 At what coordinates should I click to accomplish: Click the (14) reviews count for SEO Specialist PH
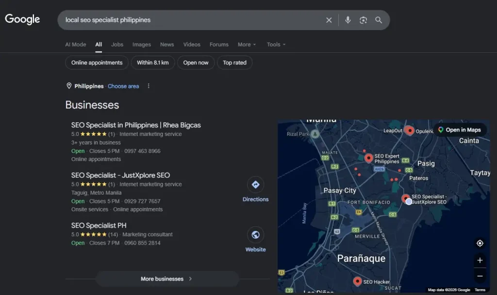(x=113, y=234)
